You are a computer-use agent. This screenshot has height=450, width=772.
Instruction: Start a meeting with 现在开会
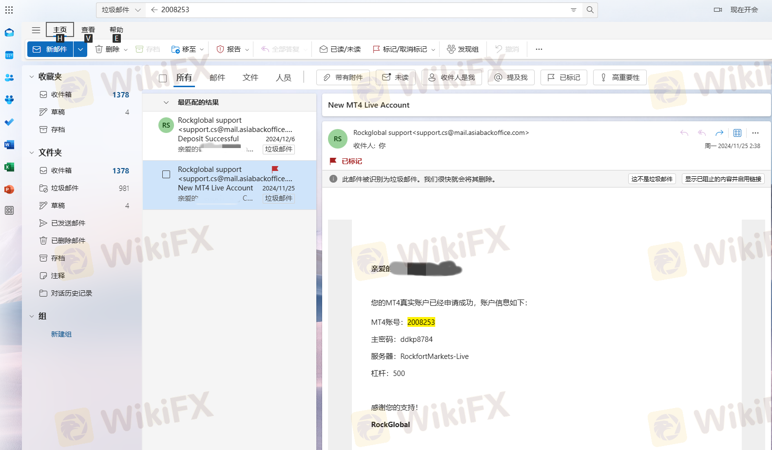pos(736,10)
